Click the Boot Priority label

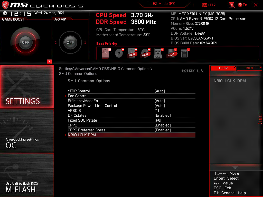click(x=107, y=44)
